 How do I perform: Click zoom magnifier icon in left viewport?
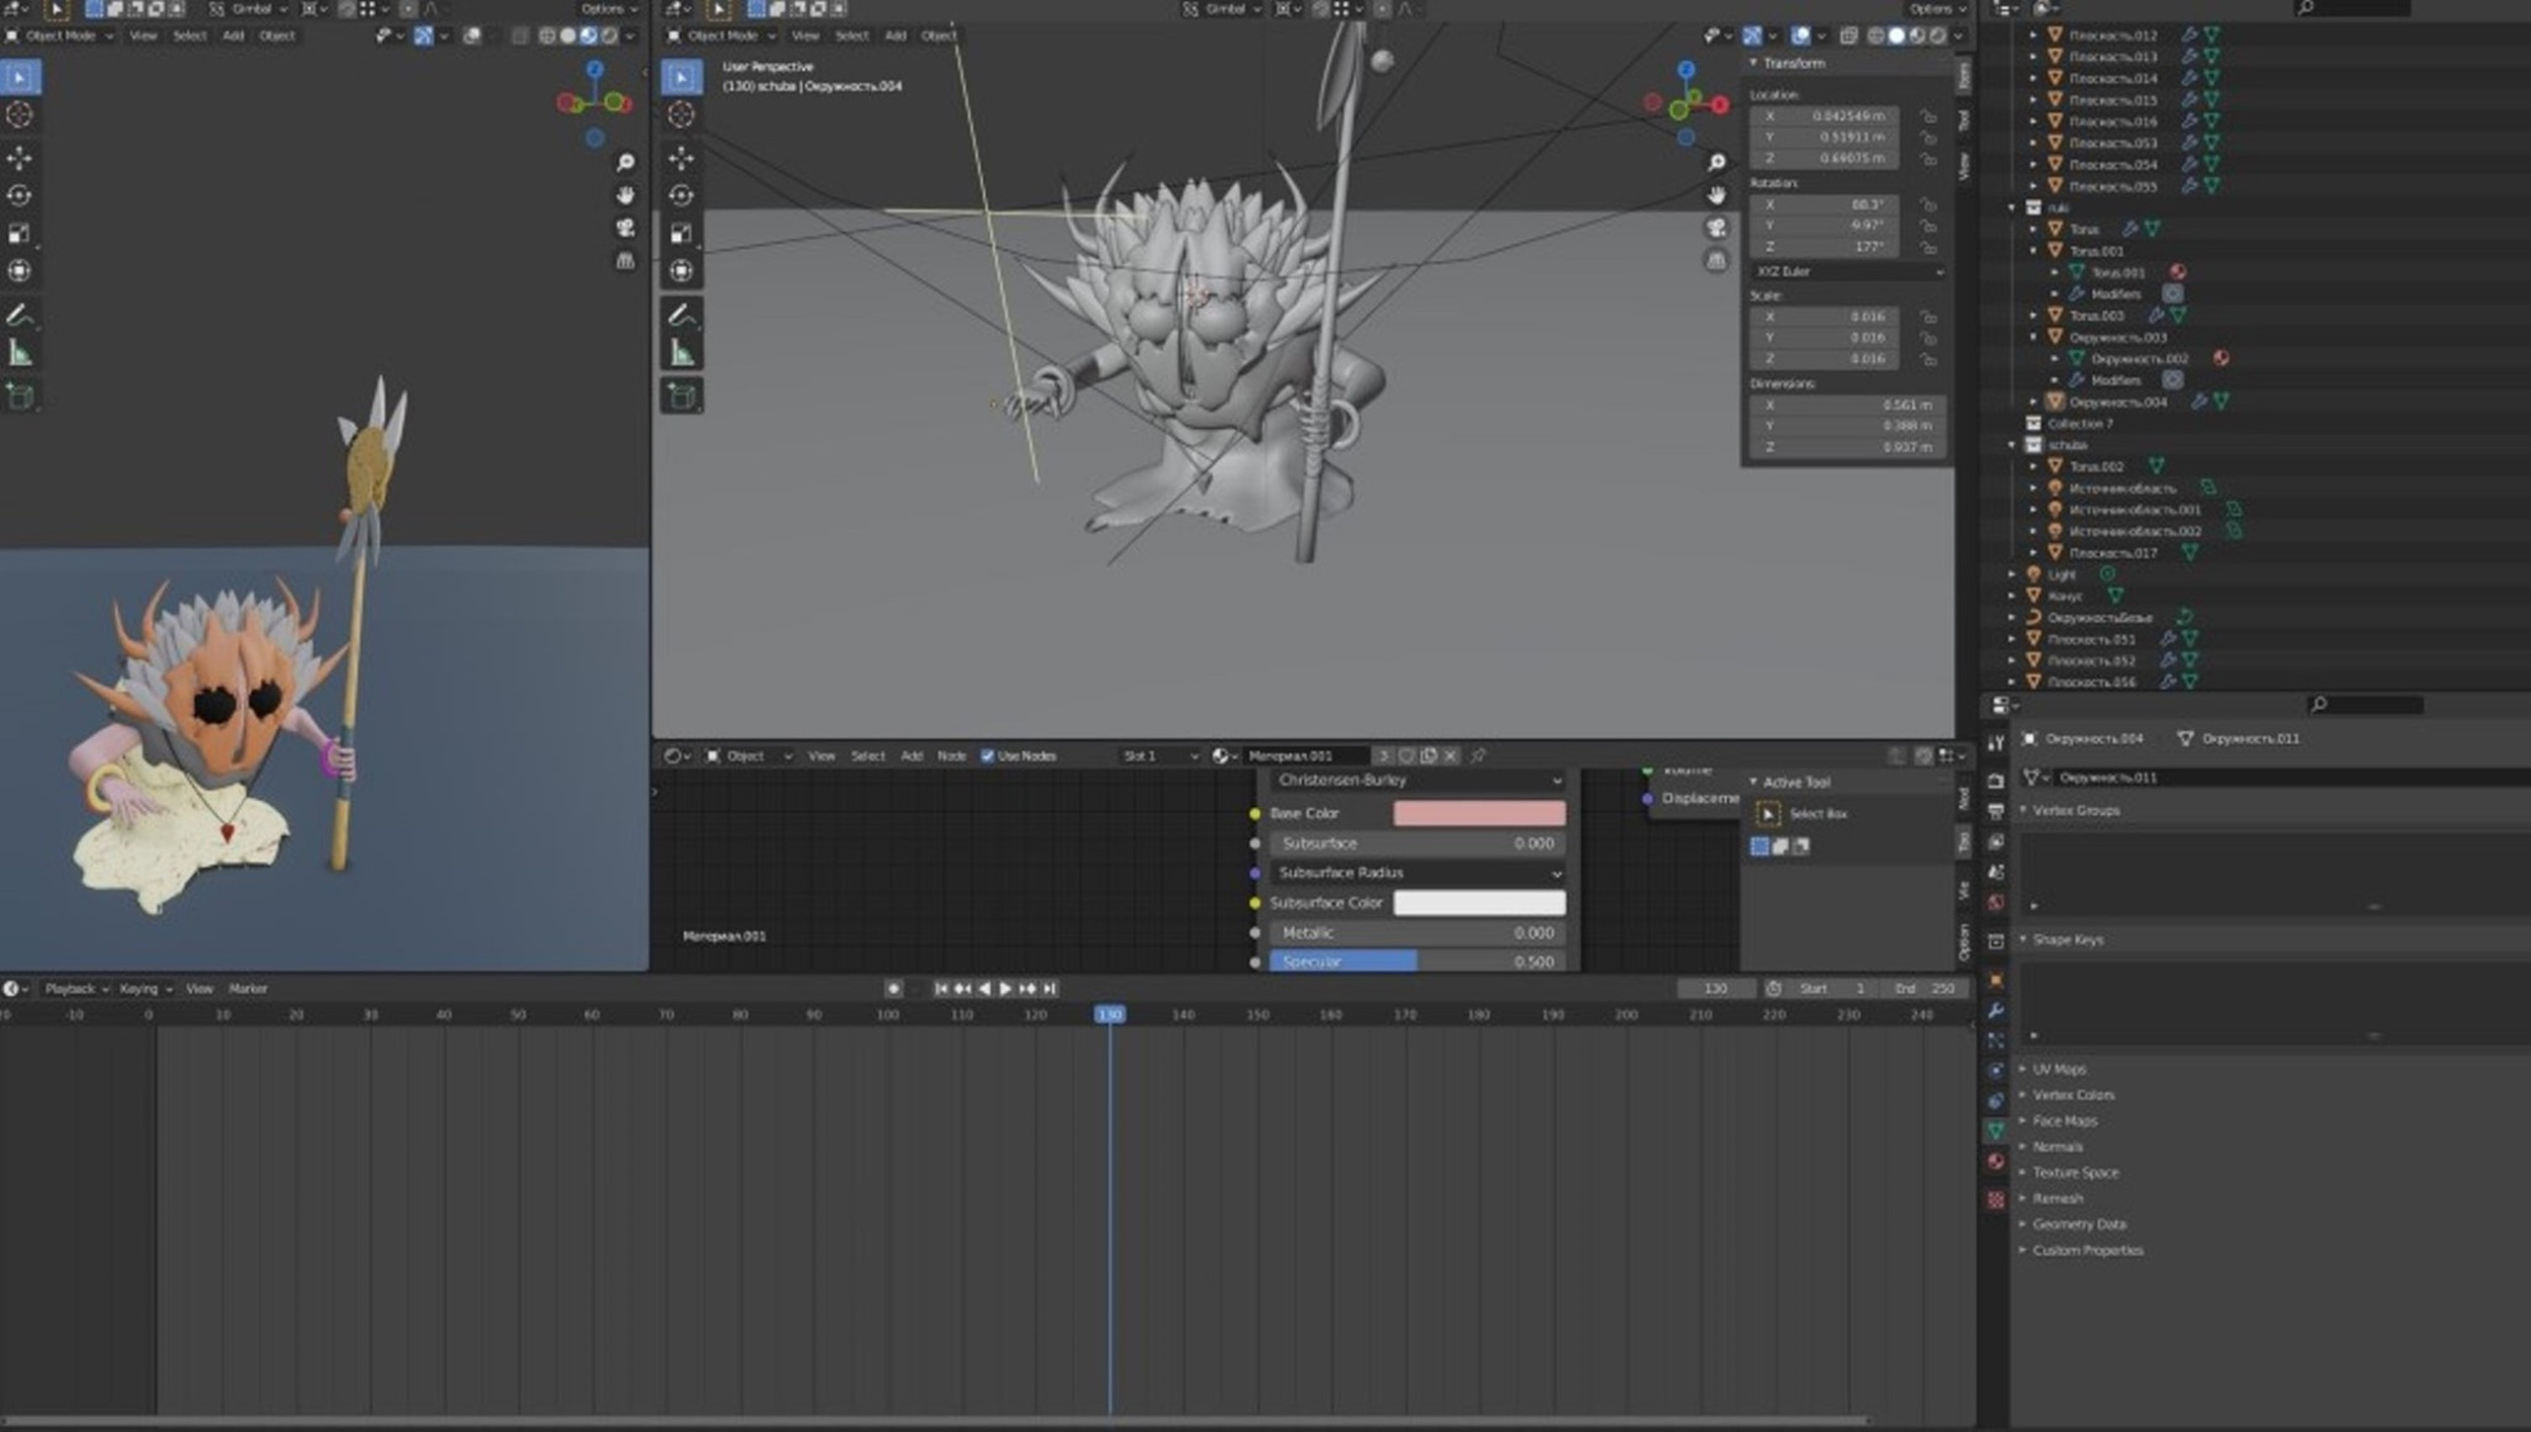tap(625, 162)
